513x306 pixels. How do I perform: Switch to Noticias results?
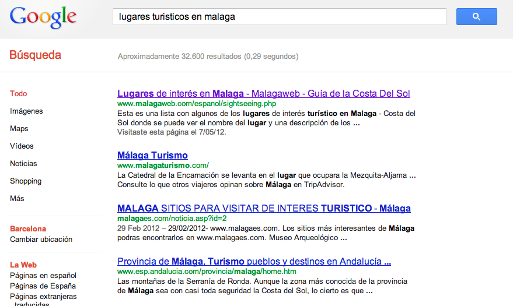click(23, 164)
